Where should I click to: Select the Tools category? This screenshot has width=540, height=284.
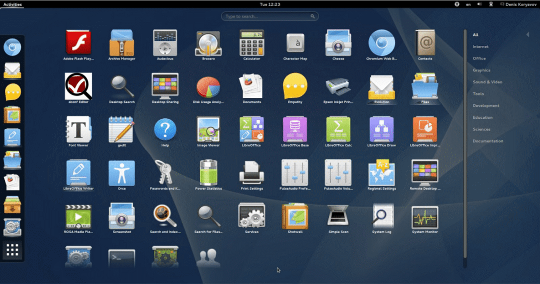pos(478,94)
